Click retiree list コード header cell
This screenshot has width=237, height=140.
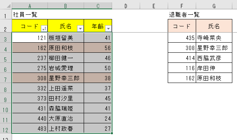pyautogui.click(x=182, y=26)
